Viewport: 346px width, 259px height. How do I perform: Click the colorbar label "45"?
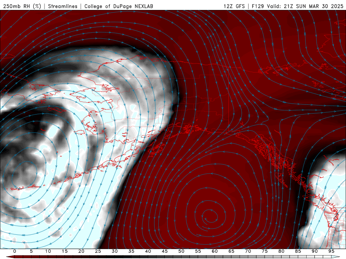[165, 251]
